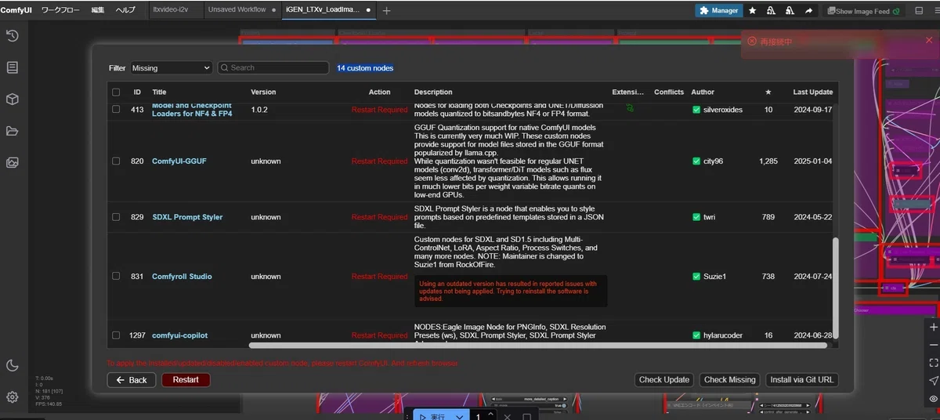
Task: Open the ComfyUI-GGUF title link
Action: 179,161
